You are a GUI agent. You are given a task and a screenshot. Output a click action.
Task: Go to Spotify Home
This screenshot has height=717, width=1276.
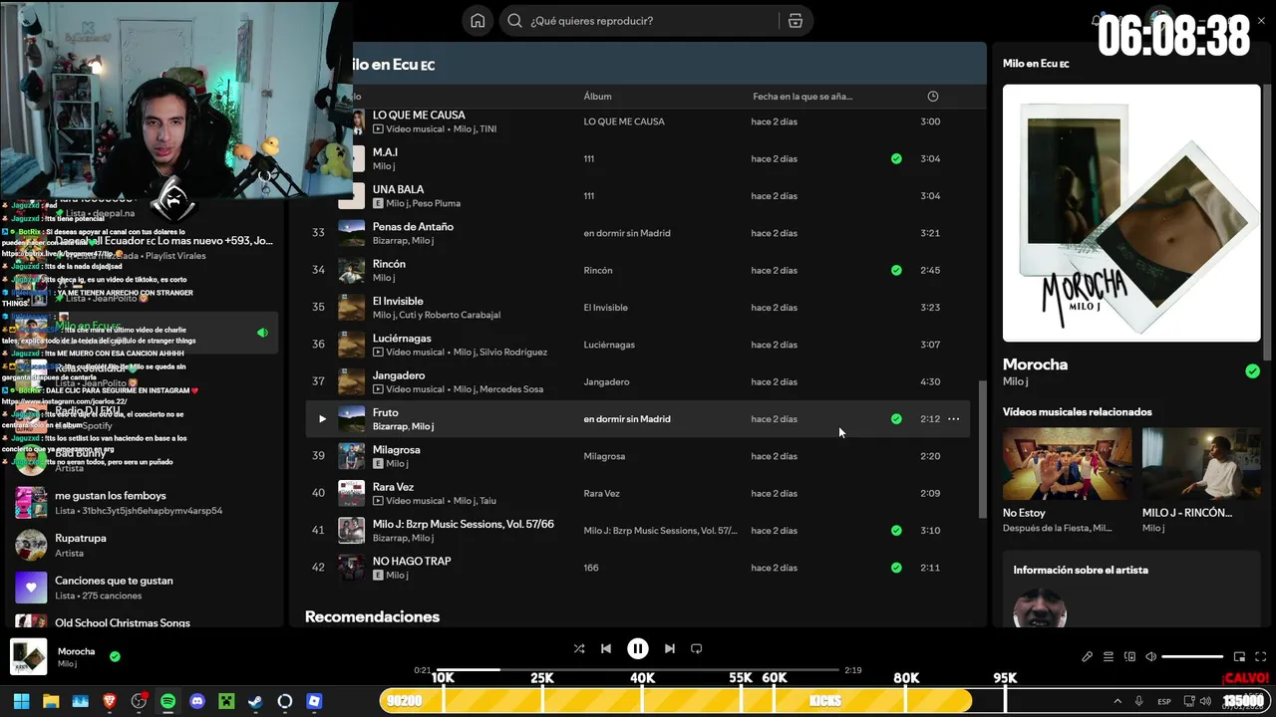coord(478,21)
